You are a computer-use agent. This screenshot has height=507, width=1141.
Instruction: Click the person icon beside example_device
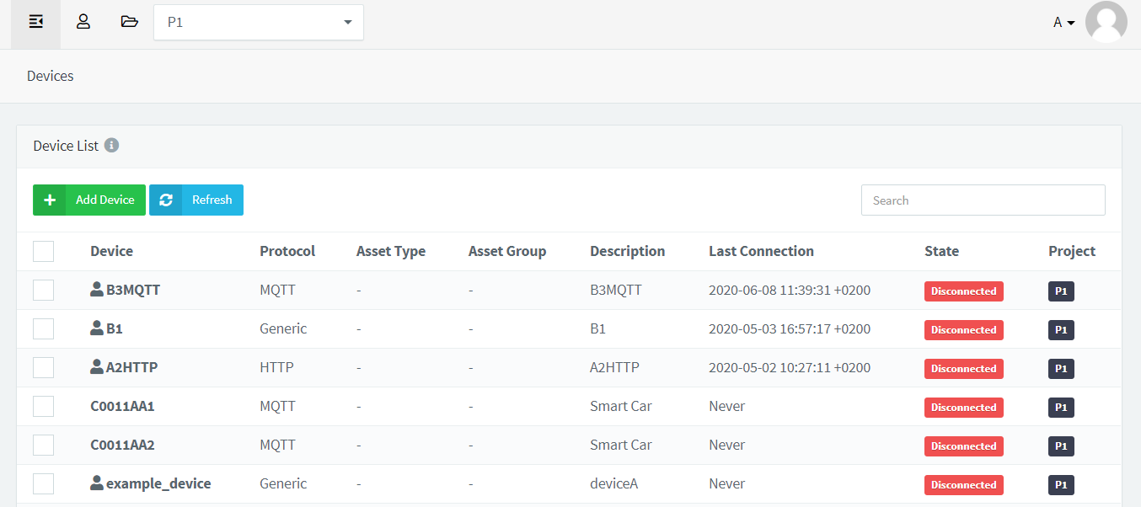tap(97, 483)
